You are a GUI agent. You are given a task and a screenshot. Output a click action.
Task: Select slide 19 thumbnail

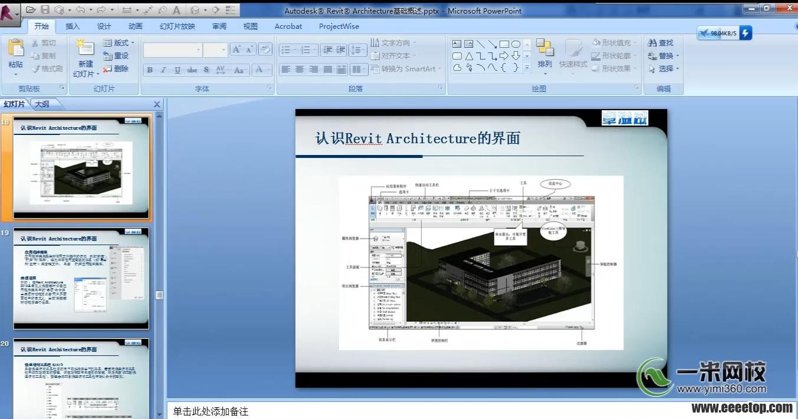click(x=81, y=278)
